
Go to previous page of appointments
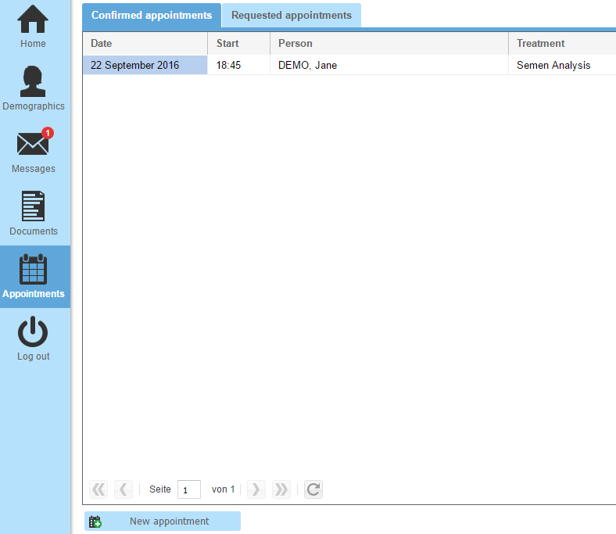click(x=124, y=489)
